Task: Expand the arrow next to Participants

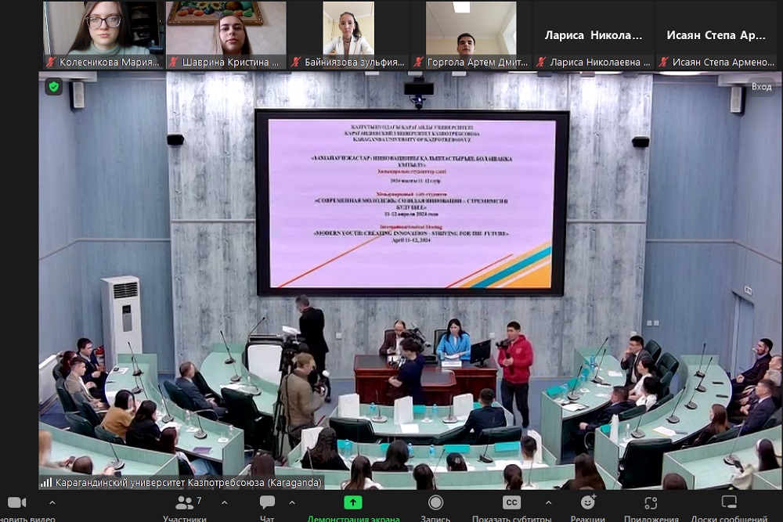Action: point(224,502)
